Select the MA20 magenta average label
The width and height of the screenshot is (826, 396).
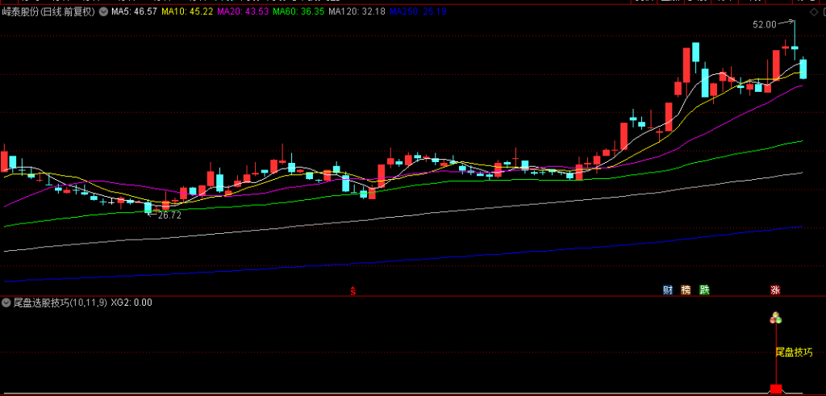(243, 12)
